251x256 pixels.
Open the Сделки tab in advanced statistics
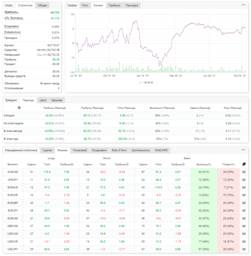click(x=47, y=150)
